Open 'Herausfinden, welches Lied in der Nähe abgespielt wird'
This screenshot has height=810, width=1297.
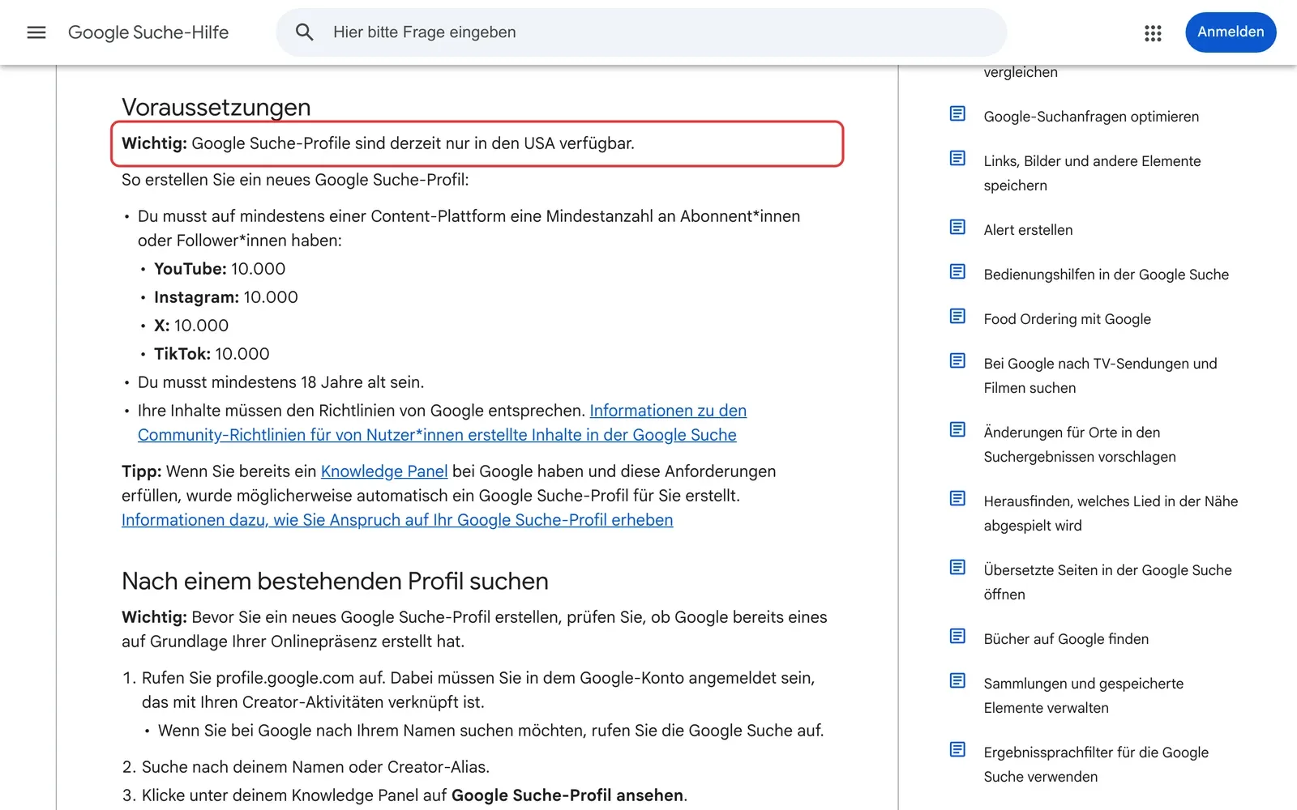[1111, 514]
